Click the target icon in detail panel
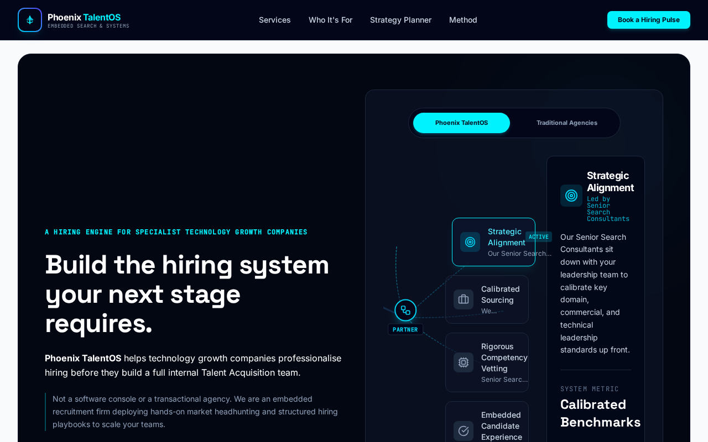 click(x=571, y=196)
